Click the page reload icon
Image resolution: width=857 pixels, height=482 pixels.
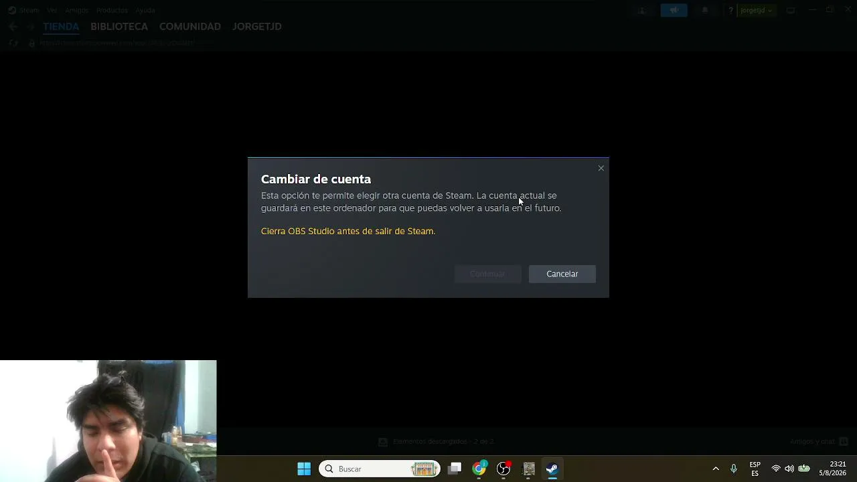(x=14, y=43)
